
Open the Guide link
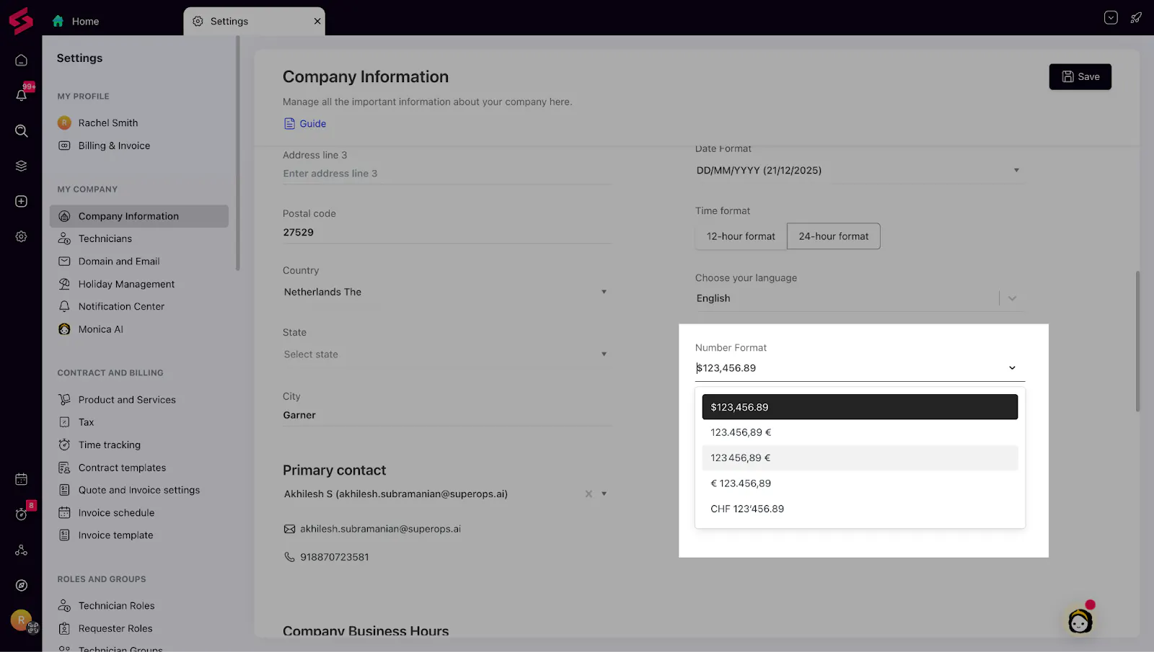coord(312,124)
